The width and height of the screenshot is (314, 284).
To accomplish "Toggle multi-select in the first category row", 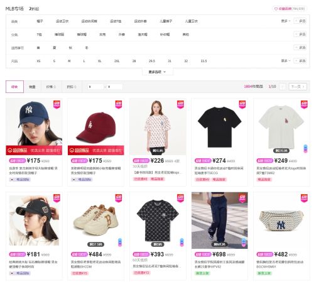I will (x=300, y=21).
